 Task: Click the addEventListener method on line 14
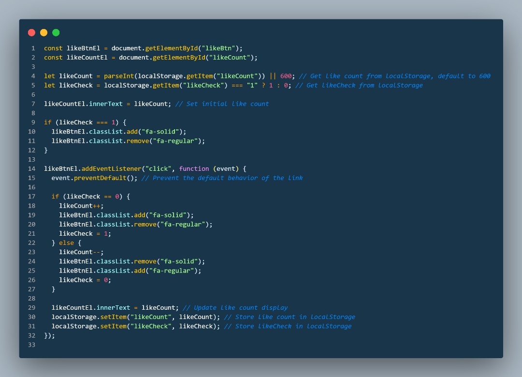coord(112,169)
